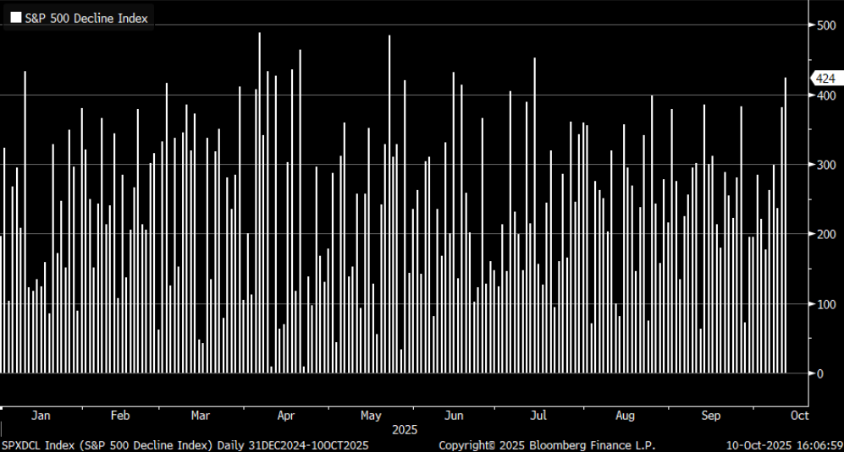
Task: Click the Bloomberg Finance L.P. copyright text
Action: pyautogui.click(x=547, y=444)
